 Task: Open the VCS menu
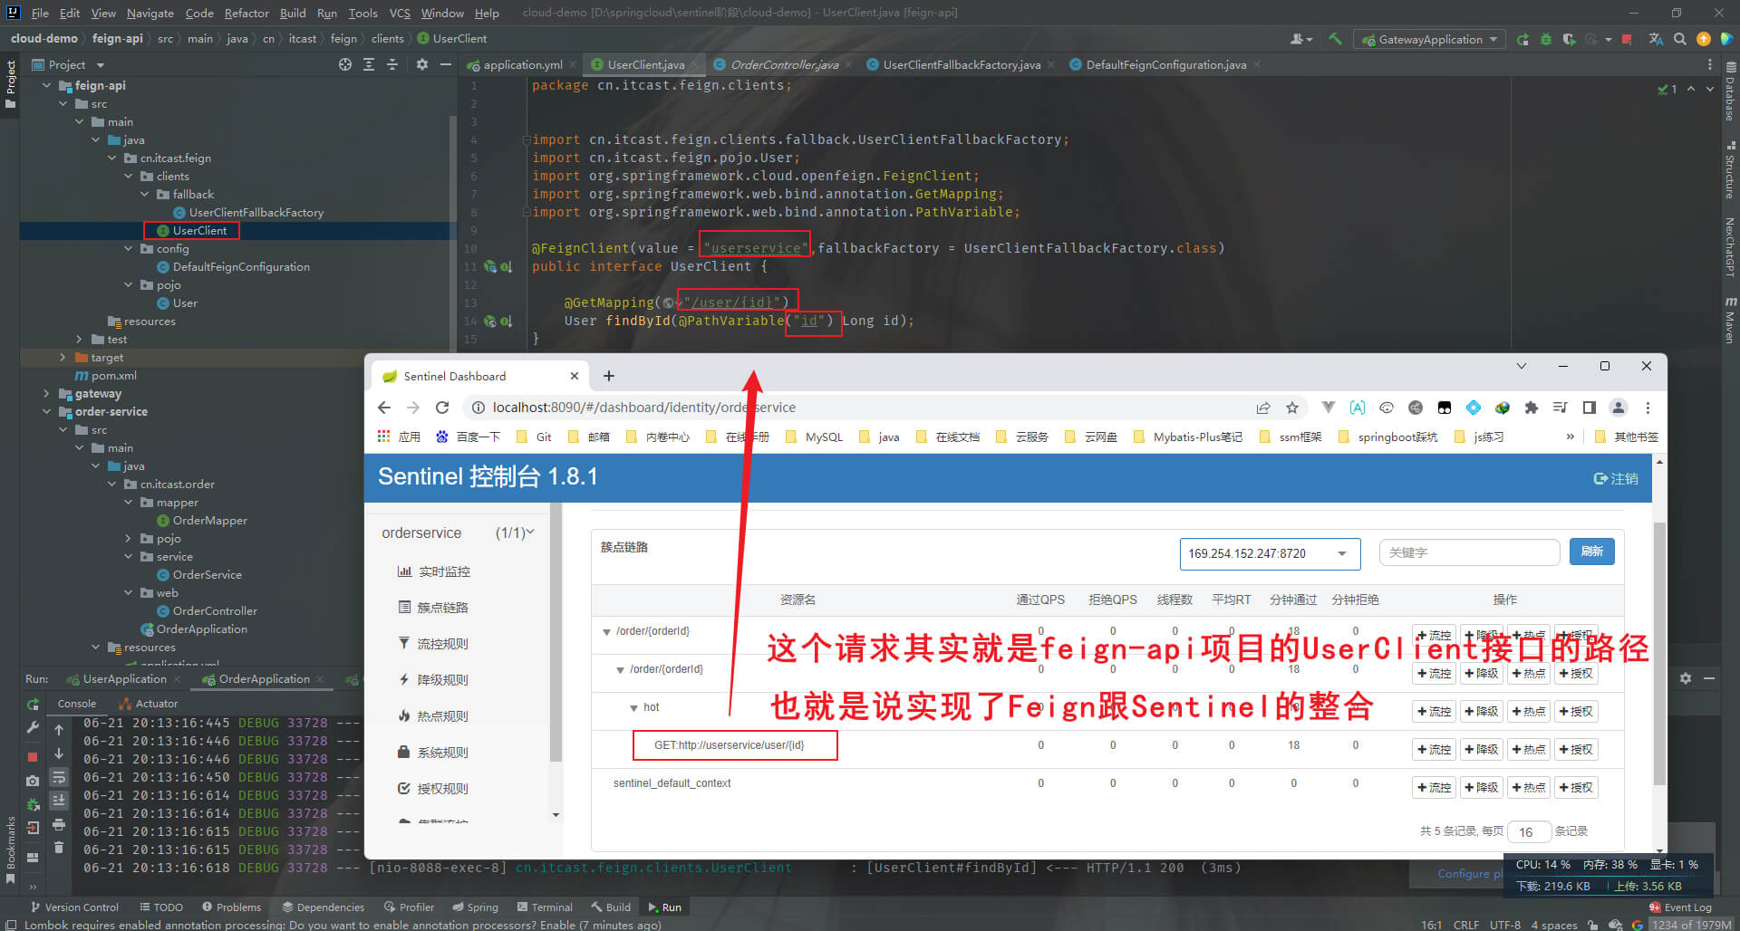click(x=400, y=13)
